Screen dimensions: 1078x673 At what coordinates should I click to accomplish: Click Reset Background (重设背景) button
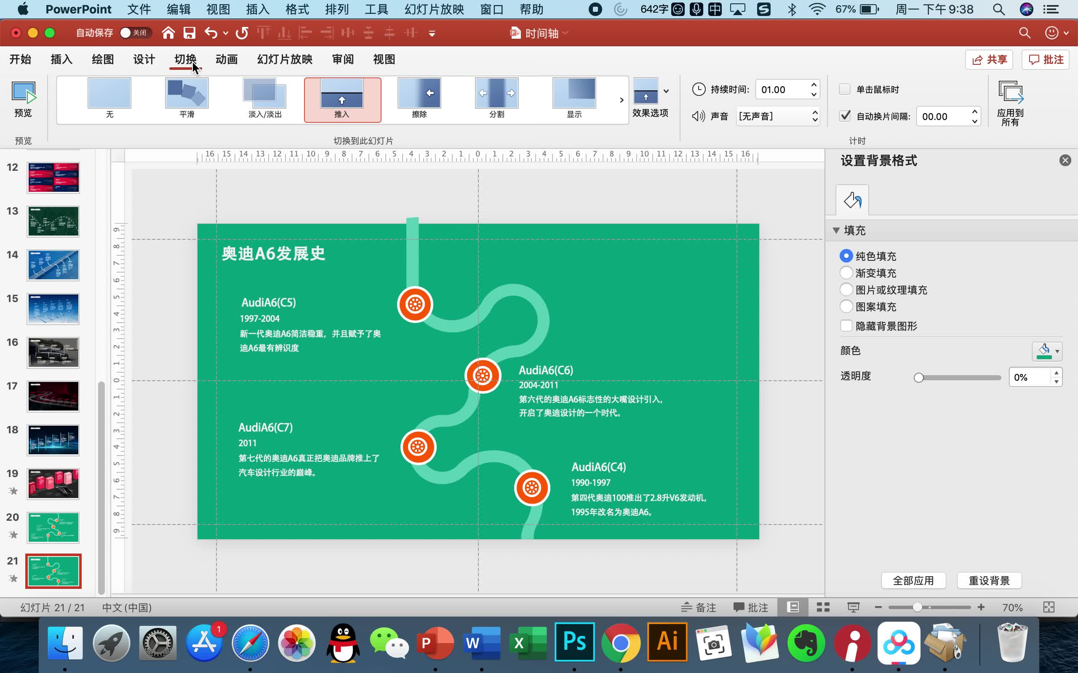pyautogui.click(x=989, y=580)
